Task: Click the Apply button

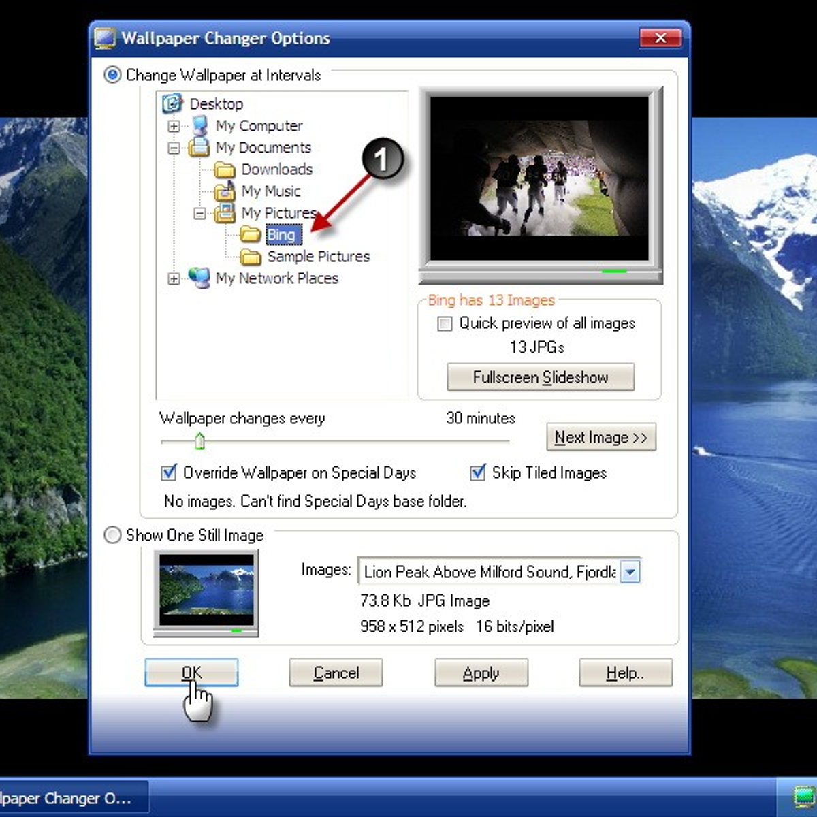Action: tap(481, 673)
